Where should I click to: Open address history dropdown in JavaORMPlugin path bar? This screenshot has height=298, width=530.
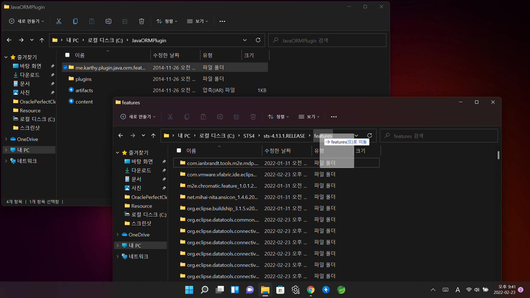click(x=245, y=40)
